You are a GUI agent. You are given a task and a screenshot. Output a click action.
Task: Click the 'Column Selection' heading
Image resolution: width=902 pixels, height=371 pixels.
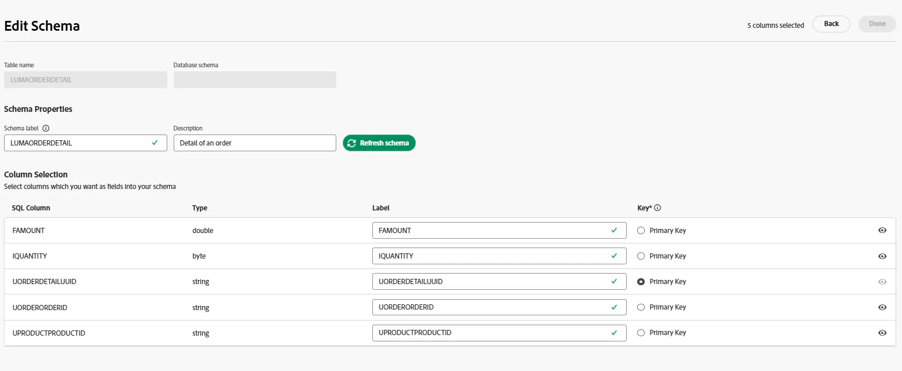(36, 174)
